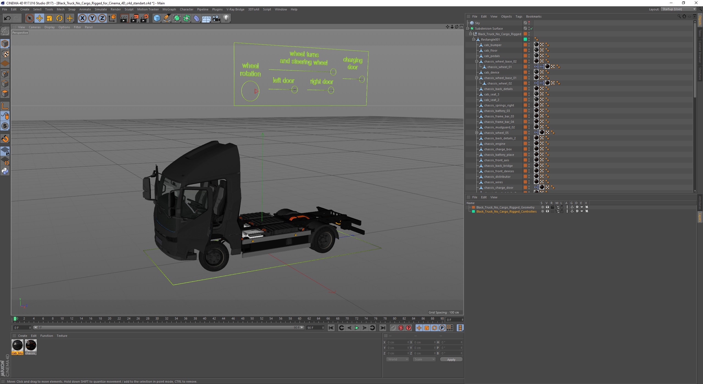Screen dimensions: 703x384
Task: Switch to Polygons mode
Action: [5, 94]
